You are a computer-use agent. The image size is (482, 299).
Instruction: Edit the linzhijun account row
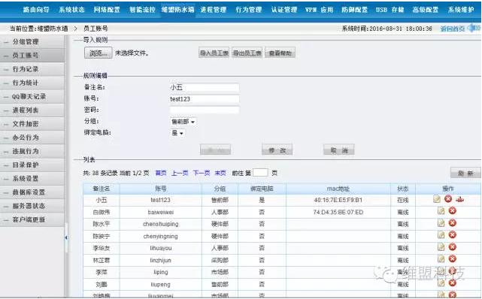(x=441, y=258)
